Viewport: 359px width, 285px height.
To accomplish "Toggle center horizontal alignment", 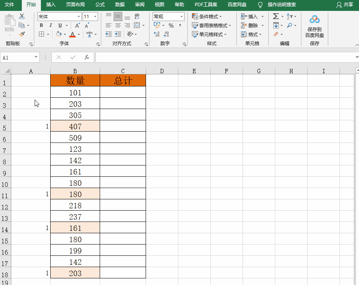I will coord(118,25).
